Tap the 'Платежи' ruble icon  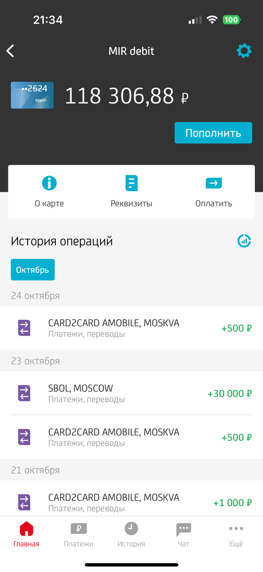[x=79, y=530]
